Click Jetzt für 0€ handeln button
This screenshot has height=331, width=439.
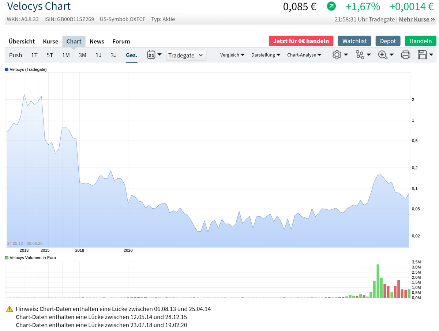coord(301,41)
